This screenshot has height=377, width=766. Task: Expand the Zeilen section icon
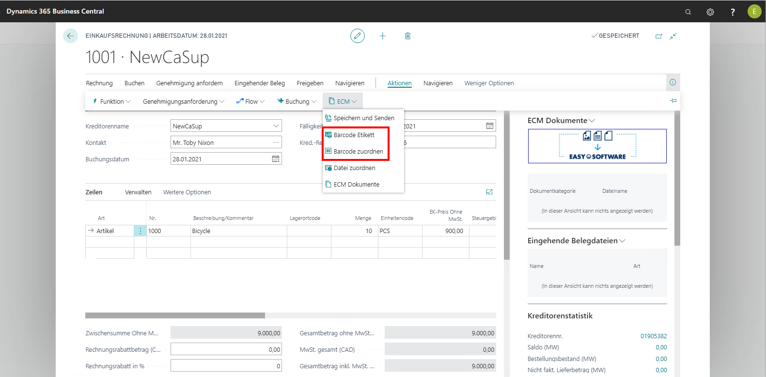[x=489, y=192]
